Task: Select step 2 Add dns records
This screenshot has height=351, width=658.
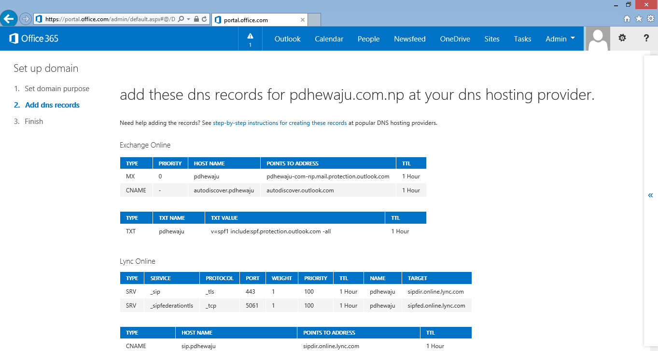Action: coord(52,105)
